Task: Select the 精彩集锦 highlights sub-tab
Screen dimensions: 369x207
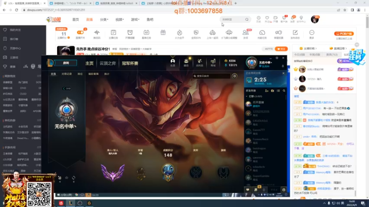Action: [94, 74]
